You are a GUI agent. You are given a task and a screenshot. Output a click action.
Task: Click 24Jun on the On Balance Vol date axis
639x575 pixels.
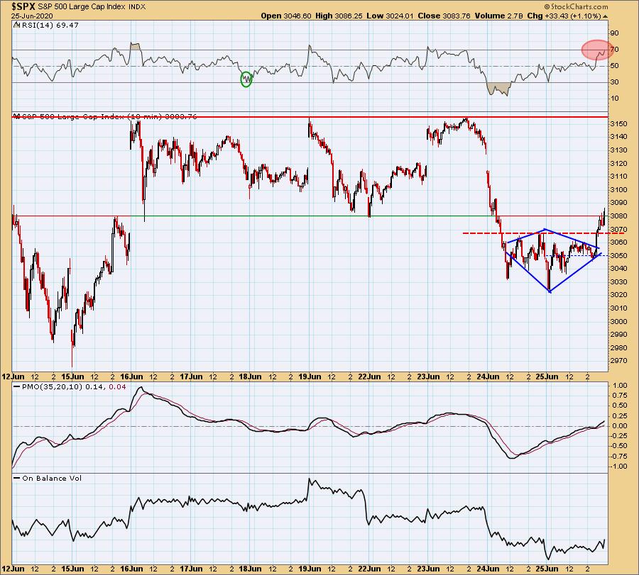488,569
